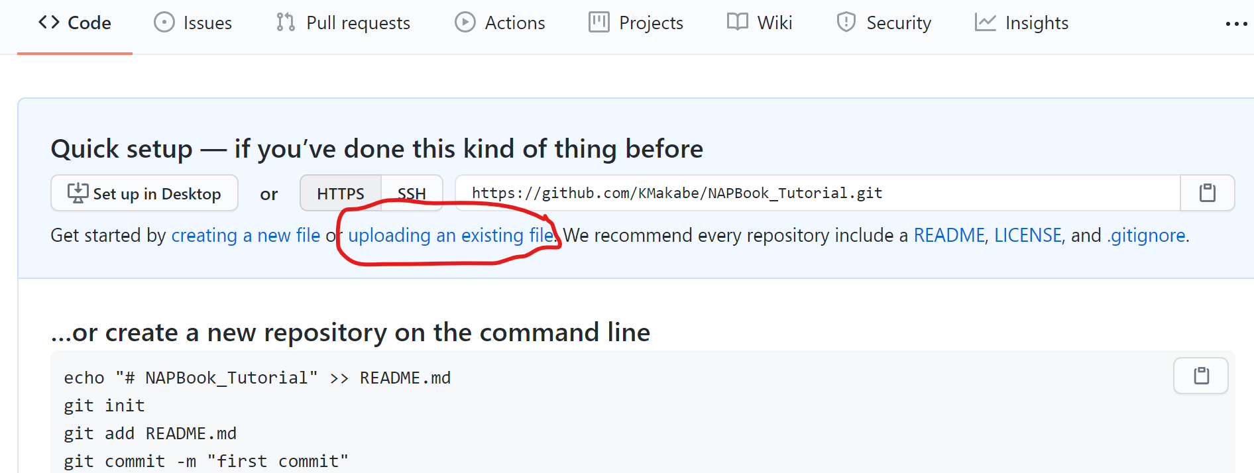Viewport: 1254px width, 473px height.
Task: Select the HTTPS clone option
Action: tap(340, 193)
